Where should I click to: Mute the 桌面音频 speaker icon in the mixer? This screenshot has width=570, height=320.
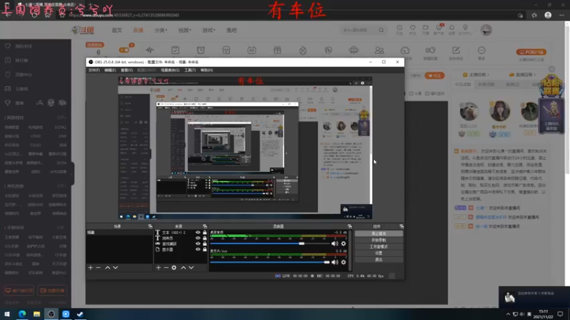334,243
